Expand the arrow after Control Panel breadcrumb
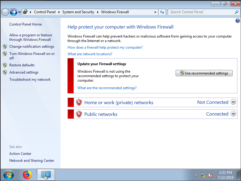 pyautogui.click(x=59, y=12)
